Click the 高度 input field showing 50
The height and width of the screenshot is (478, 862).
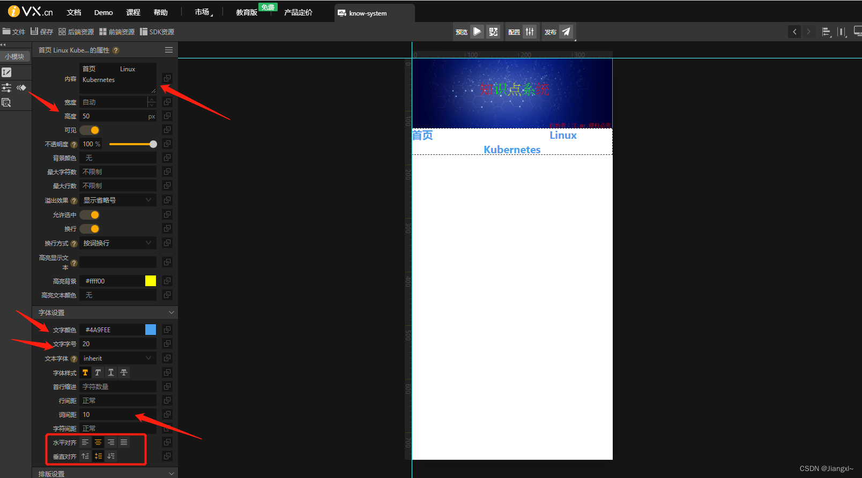pyautogui.click(x=118, y=116)
